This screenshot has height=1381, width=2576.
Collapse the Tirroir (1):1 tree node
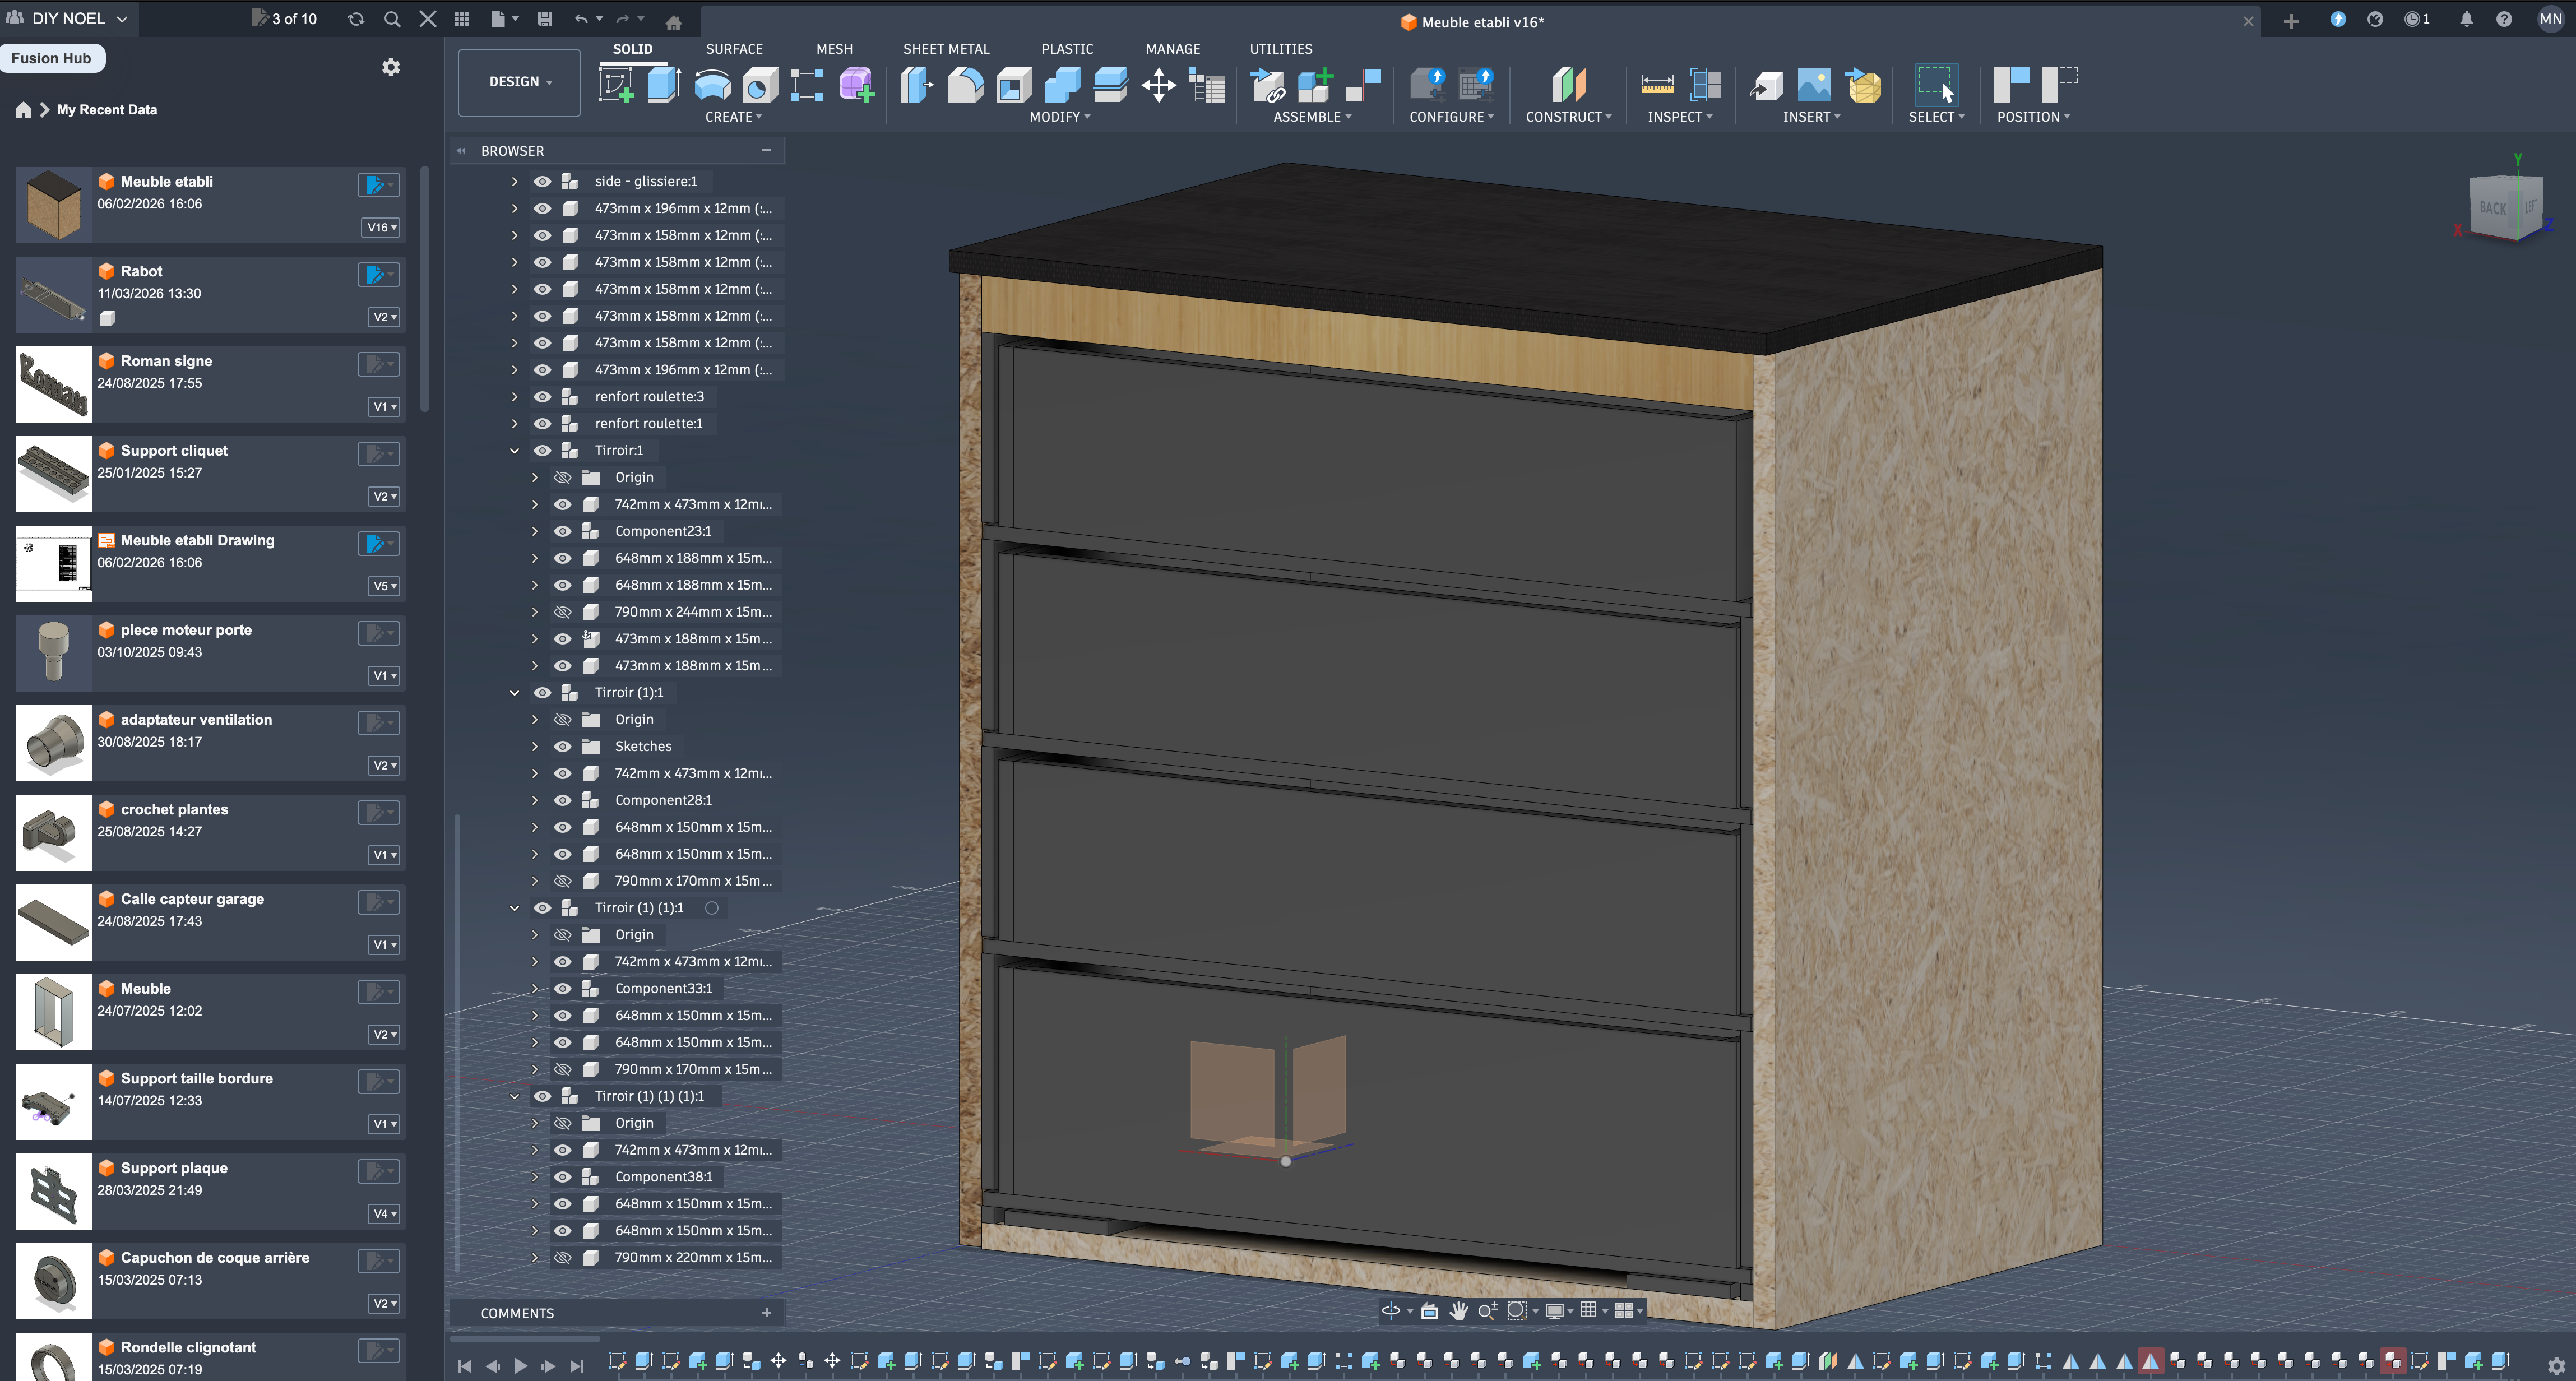(x=514, y=692)
